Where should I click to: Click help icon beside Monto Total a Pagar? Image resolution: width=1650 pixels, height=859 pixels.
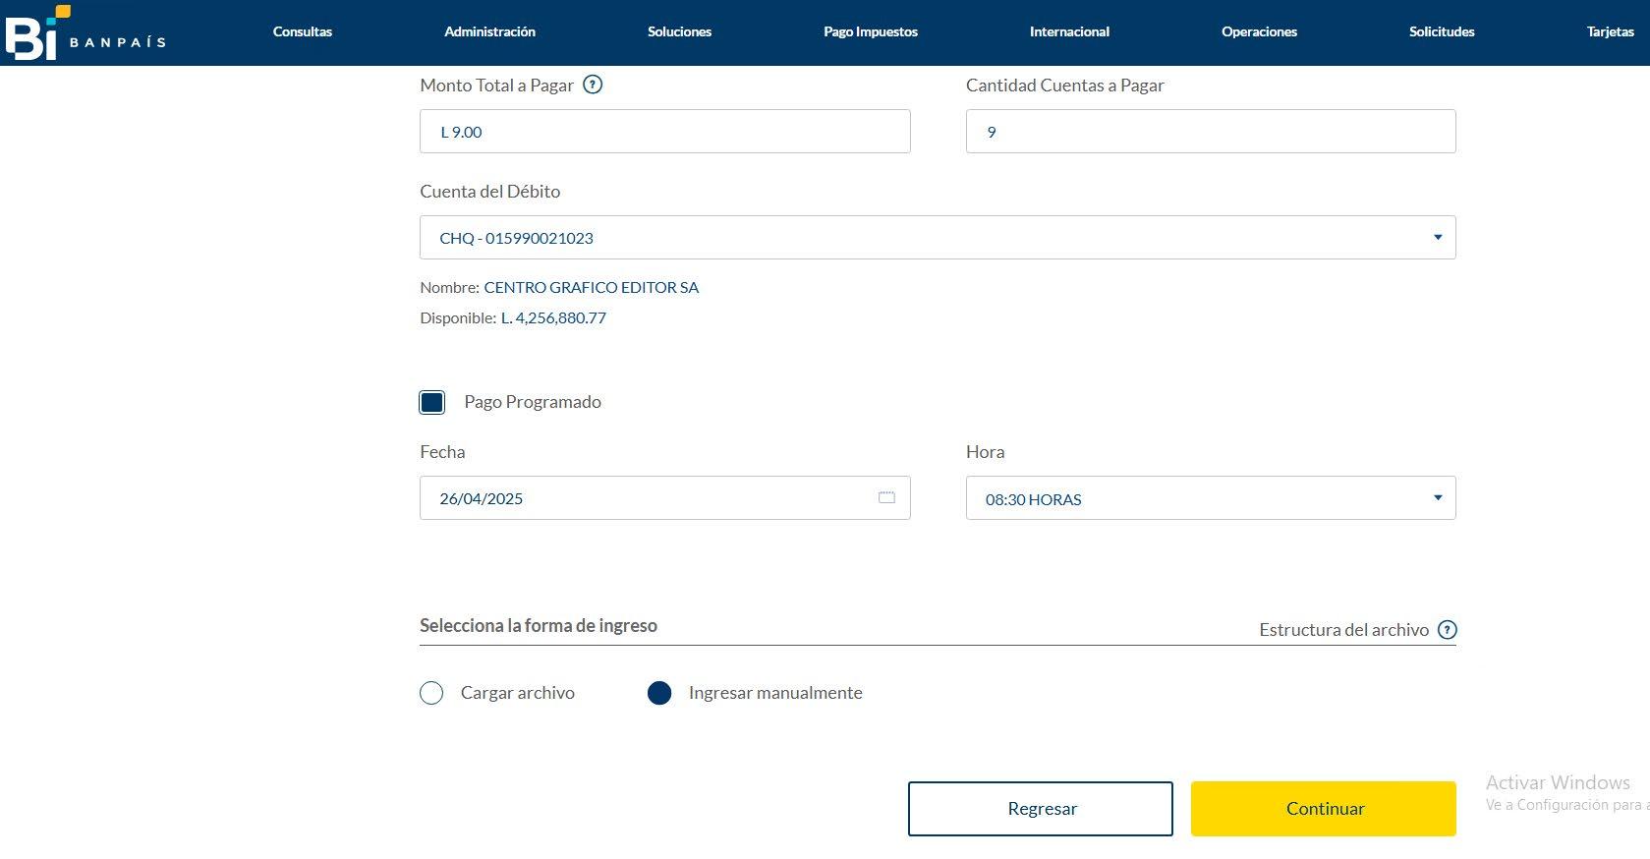593,85
